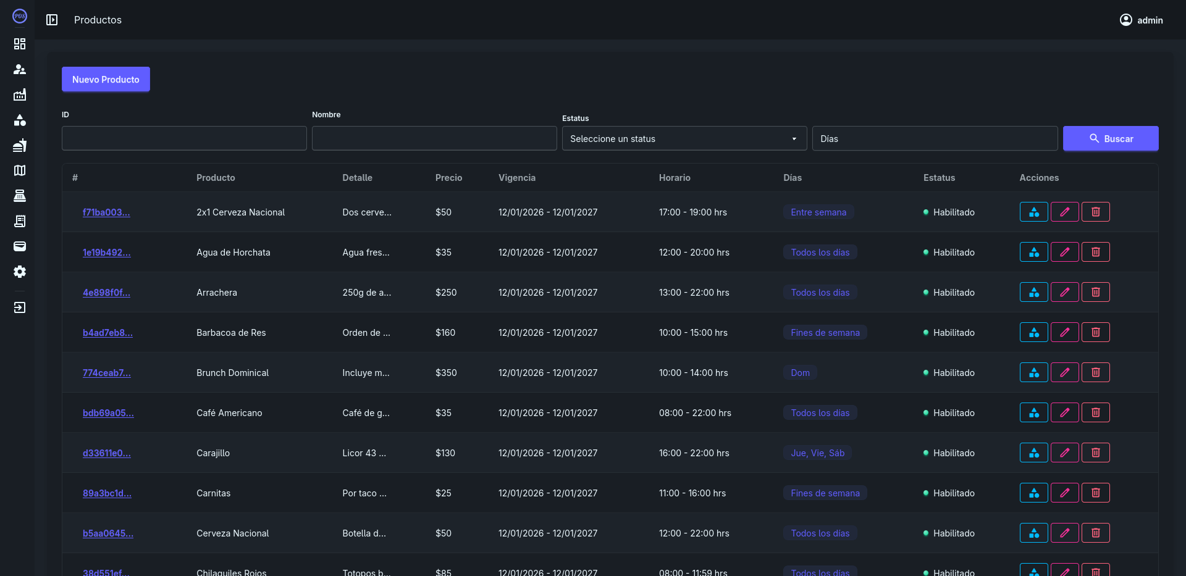Open the dashboard icon in sidebar
The height and width of the screenshot is (576, 1186).
point(20,44)
